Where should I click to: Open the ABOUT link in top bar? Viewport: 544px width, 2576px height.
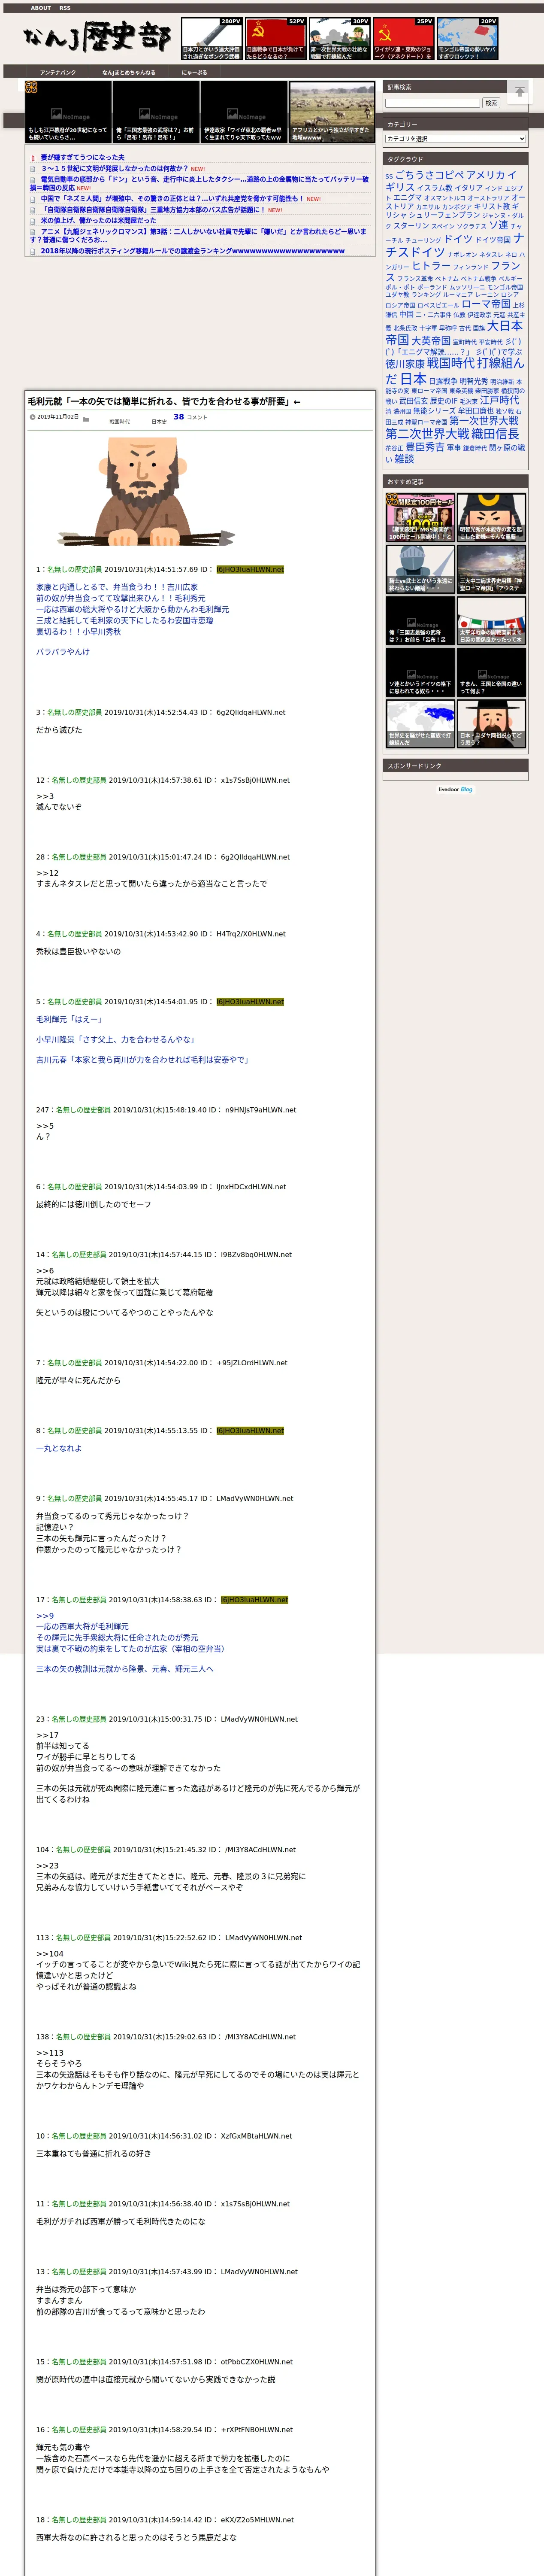(41, 8)
